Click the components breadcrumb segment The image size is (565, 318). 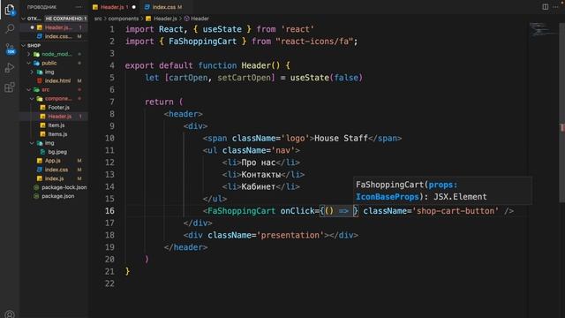coord(124,19)
